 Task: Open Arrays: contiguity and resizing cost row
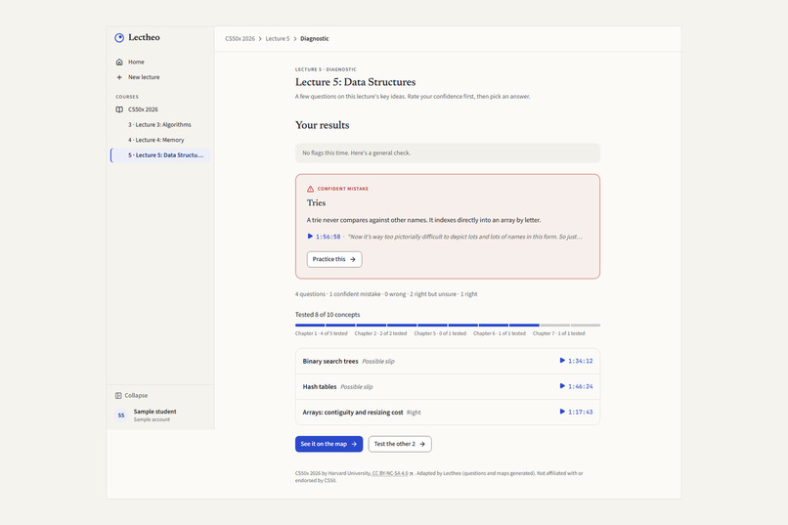coord(447,412)
